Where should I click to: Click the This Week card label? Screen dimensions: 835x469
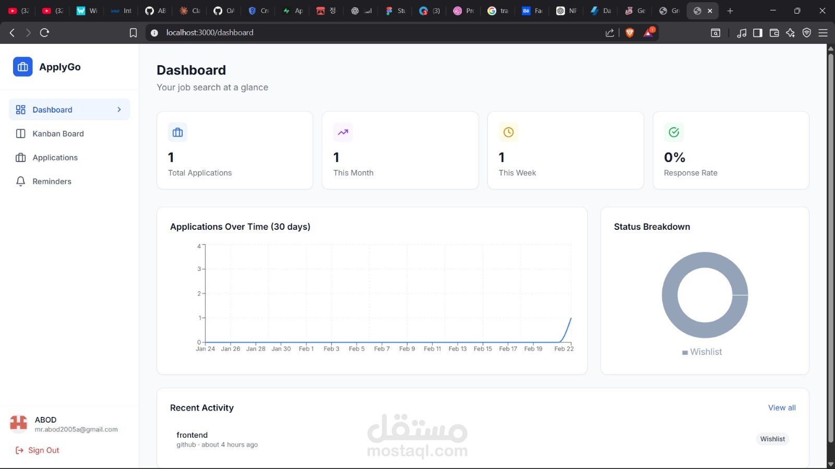pos(517,172)
